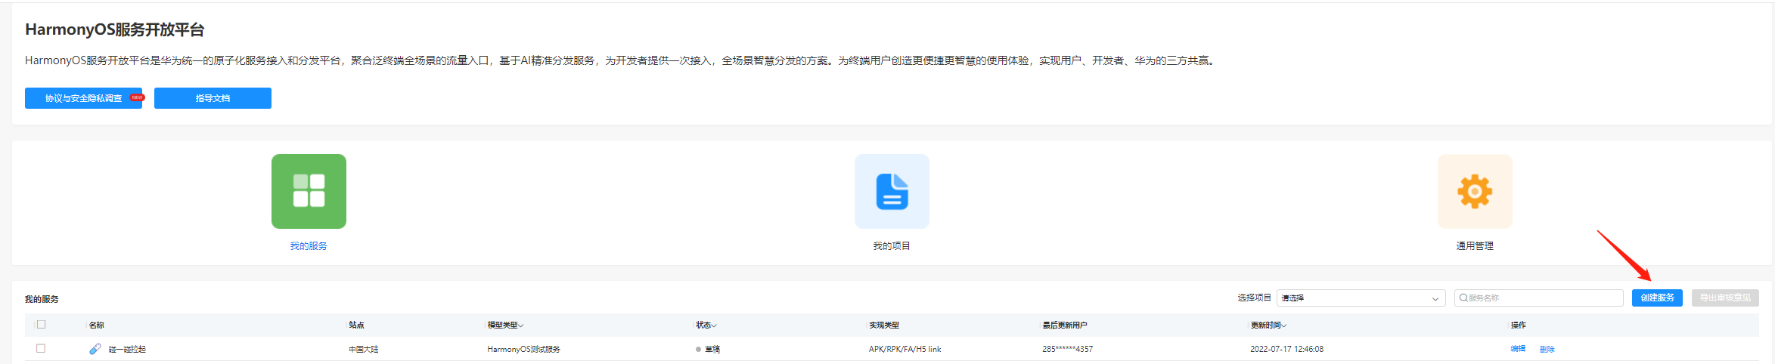Click the blue 创建服务 button
Screen dimensions: 1775x364
(x=1657, y=298)
